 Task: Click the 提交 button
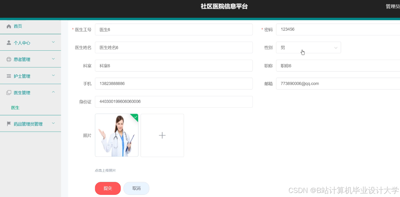point(108,188)
